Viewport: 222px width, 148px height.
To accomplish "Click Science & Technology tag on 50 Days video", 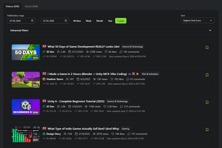I will click(132, 47).
